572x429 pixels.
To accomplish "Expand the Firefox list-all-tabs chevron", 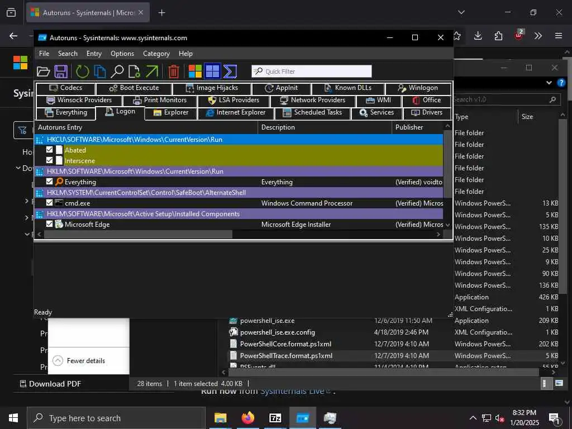I will point(461,12).
